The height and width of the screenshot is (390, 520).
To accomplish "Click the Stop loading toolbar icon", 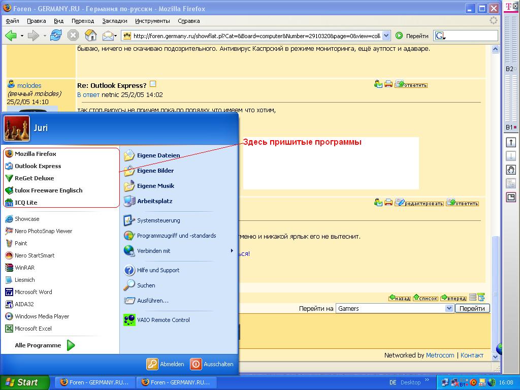I will (x=73, y=36).
